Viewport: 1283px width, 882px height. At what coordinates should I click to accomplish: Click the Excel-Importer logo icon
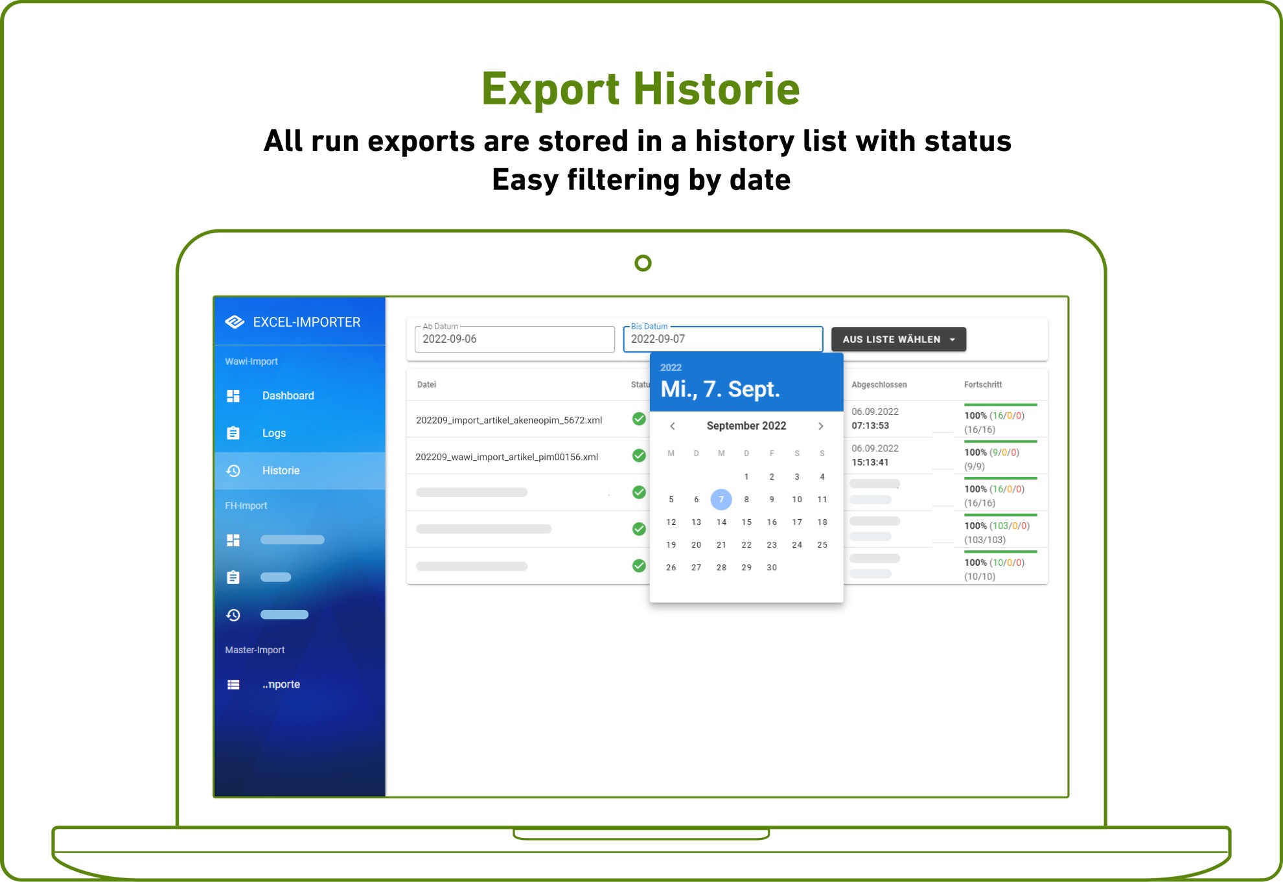(x=234, y=322)
